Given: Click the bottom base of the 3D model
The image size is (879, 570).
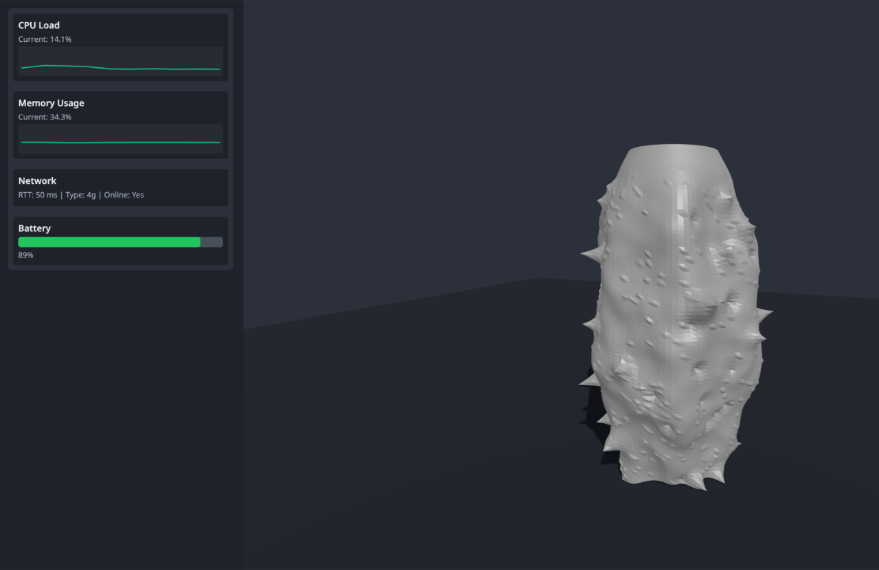Looking at the screenshot, I should pos(663,475).
